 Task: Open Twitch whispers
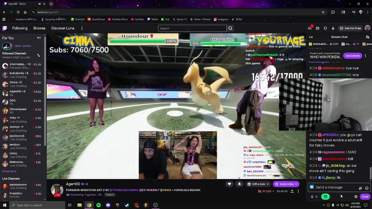click(x=325, y=28)
